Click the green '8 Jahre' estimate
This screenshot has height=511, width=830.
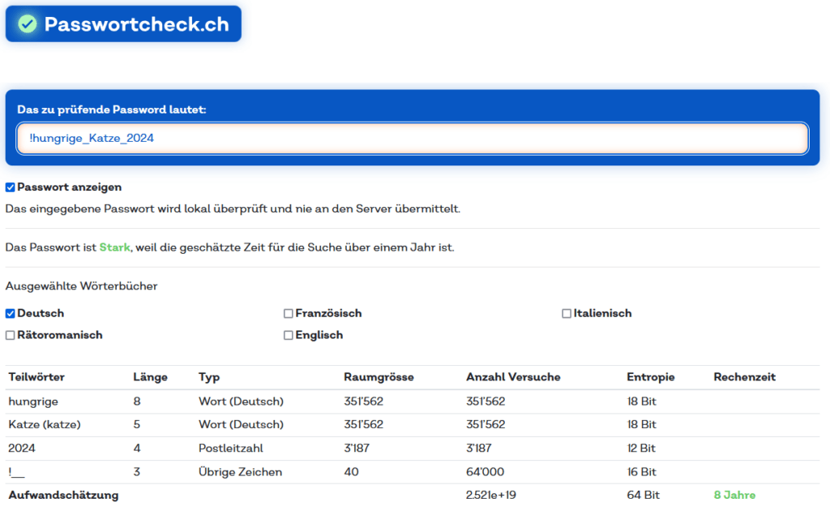click(x=734, y=495)
